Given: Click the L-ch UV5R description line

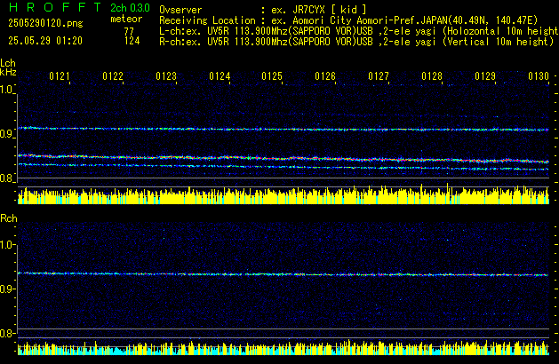Looking at the screenshot, I should point(359,31).
